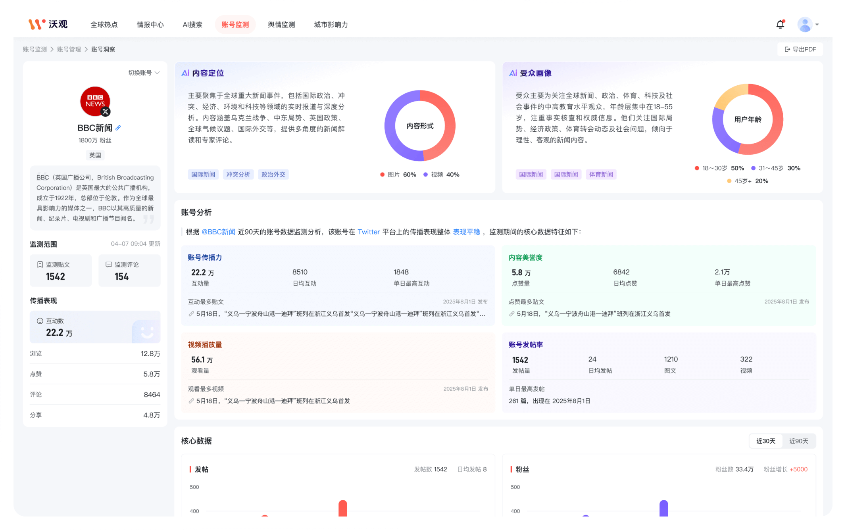Click the 英国 country tag
This screenshot has width=846, height=530.
click(95, 155)
